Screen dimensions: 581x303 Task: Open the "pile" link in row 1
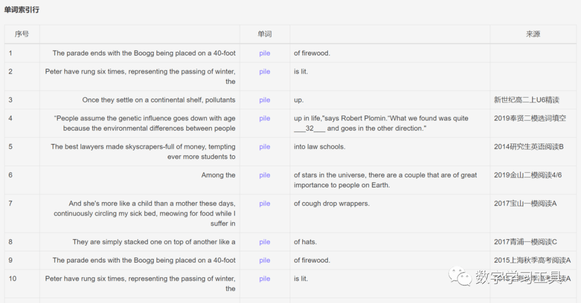pyautogui.click(x=265, y=53)
